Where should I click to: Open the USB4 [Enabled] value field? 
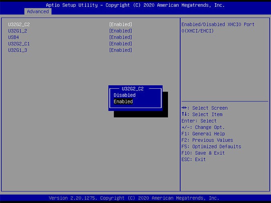click(120, 37)
